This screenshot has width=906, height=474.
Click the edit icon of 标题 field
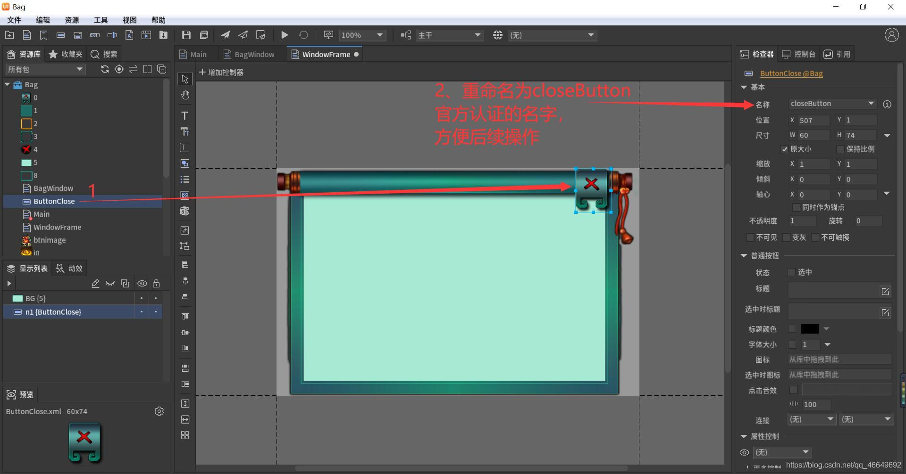coord(885,292)
